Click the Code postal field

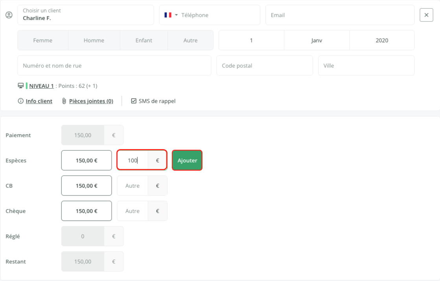[x=265, y=66]
